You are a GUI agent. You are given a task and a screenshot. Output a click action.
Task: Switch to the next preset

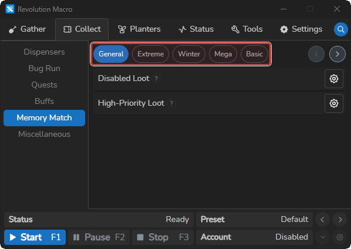(340, 220)
